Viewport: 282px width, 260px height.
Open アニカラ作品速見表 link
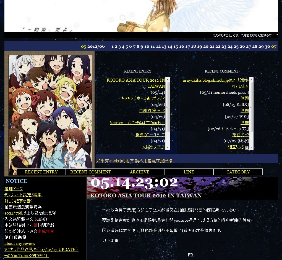[41, 250]
